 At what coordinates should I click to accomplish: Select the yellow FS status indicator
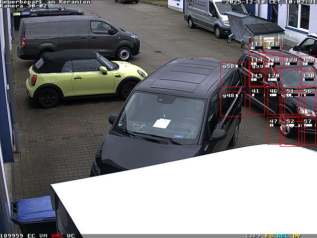[269, 236]
